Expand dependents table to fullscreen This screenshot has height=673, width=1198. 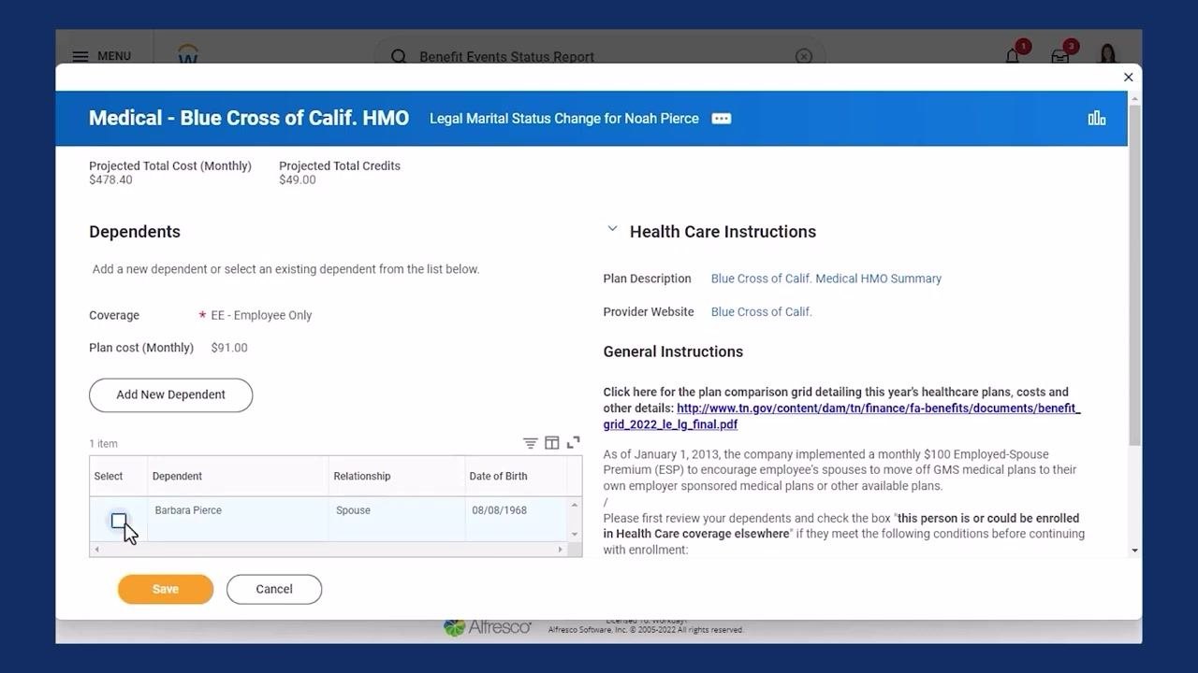click(574, 442)
